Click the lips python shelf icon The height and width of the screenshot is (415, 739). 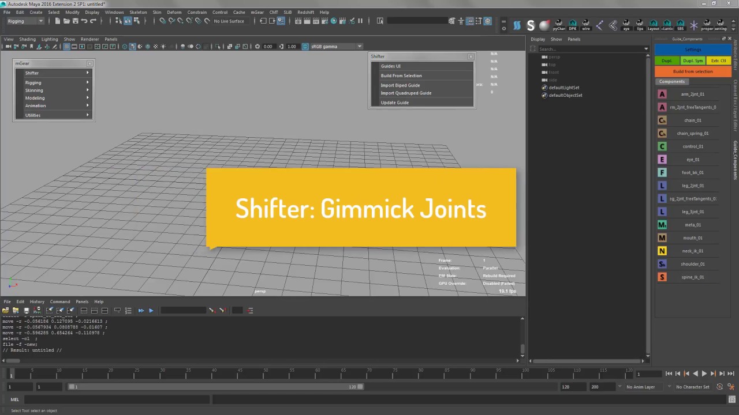(x=640, y=25)
